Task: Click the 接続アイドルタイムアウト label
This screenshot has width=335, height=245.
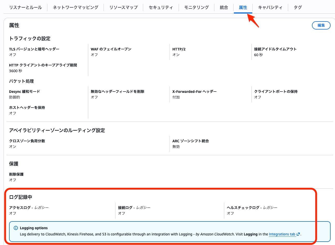Action: tap(275, 49)
